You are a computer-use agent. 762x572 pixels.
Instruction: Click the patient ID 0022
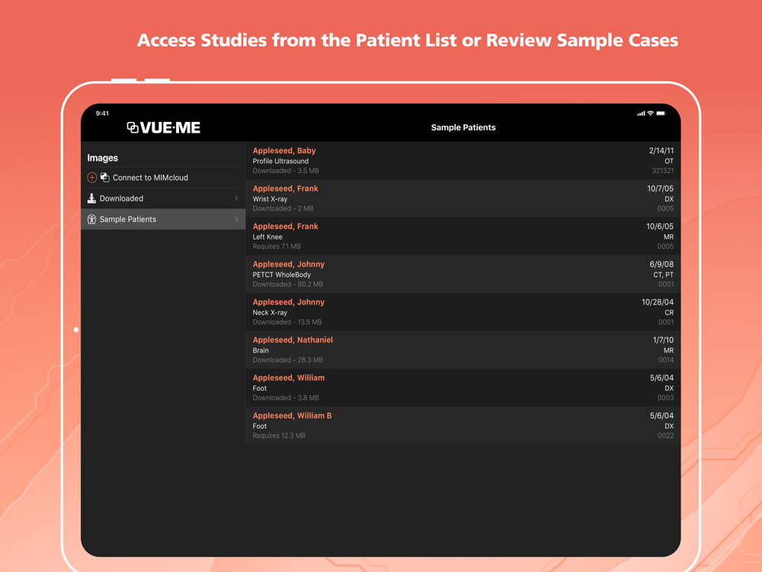coord(666,435)
